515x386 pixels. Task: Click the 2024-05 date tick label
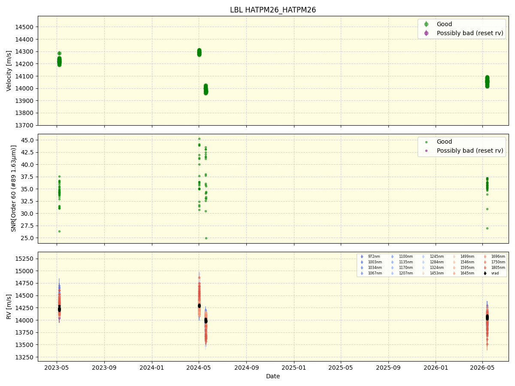[x=199, y=367]
